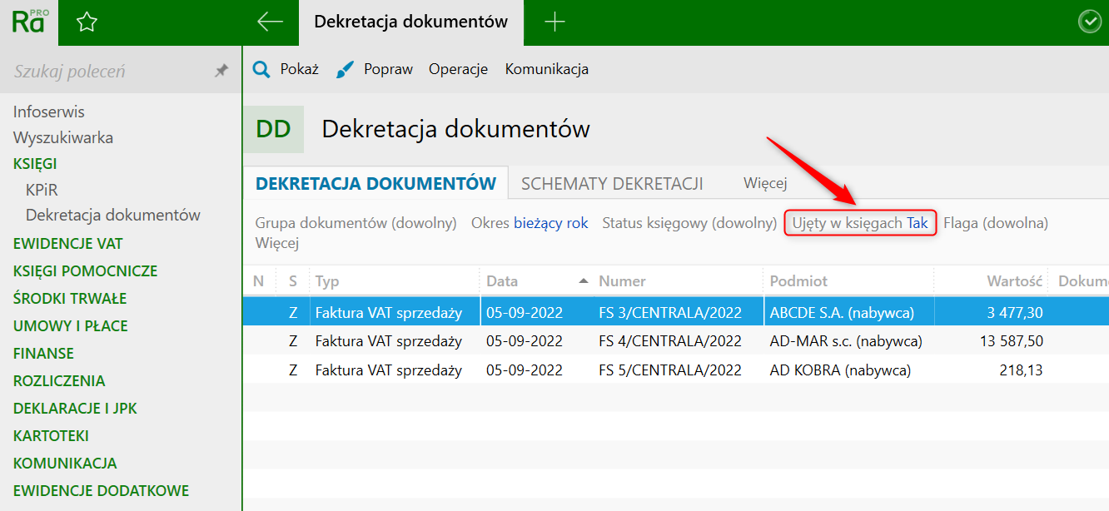Open the Flaga filter
The image size is (1109, 511).
tap(996, 223)
